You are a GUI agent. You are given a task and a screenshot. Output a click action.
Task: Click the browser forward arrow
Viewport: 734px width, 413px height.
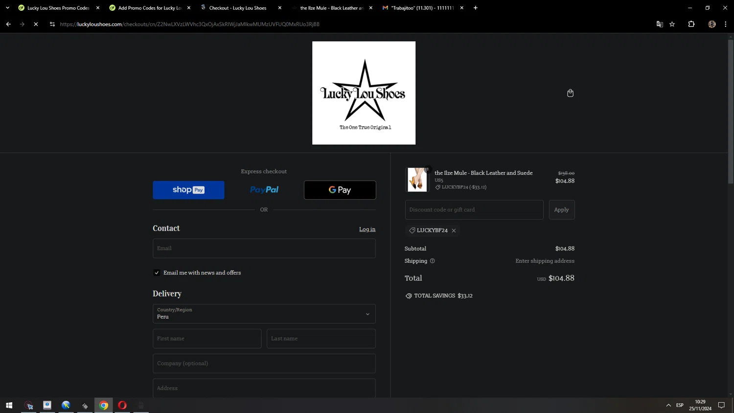[x=22, y=24]
